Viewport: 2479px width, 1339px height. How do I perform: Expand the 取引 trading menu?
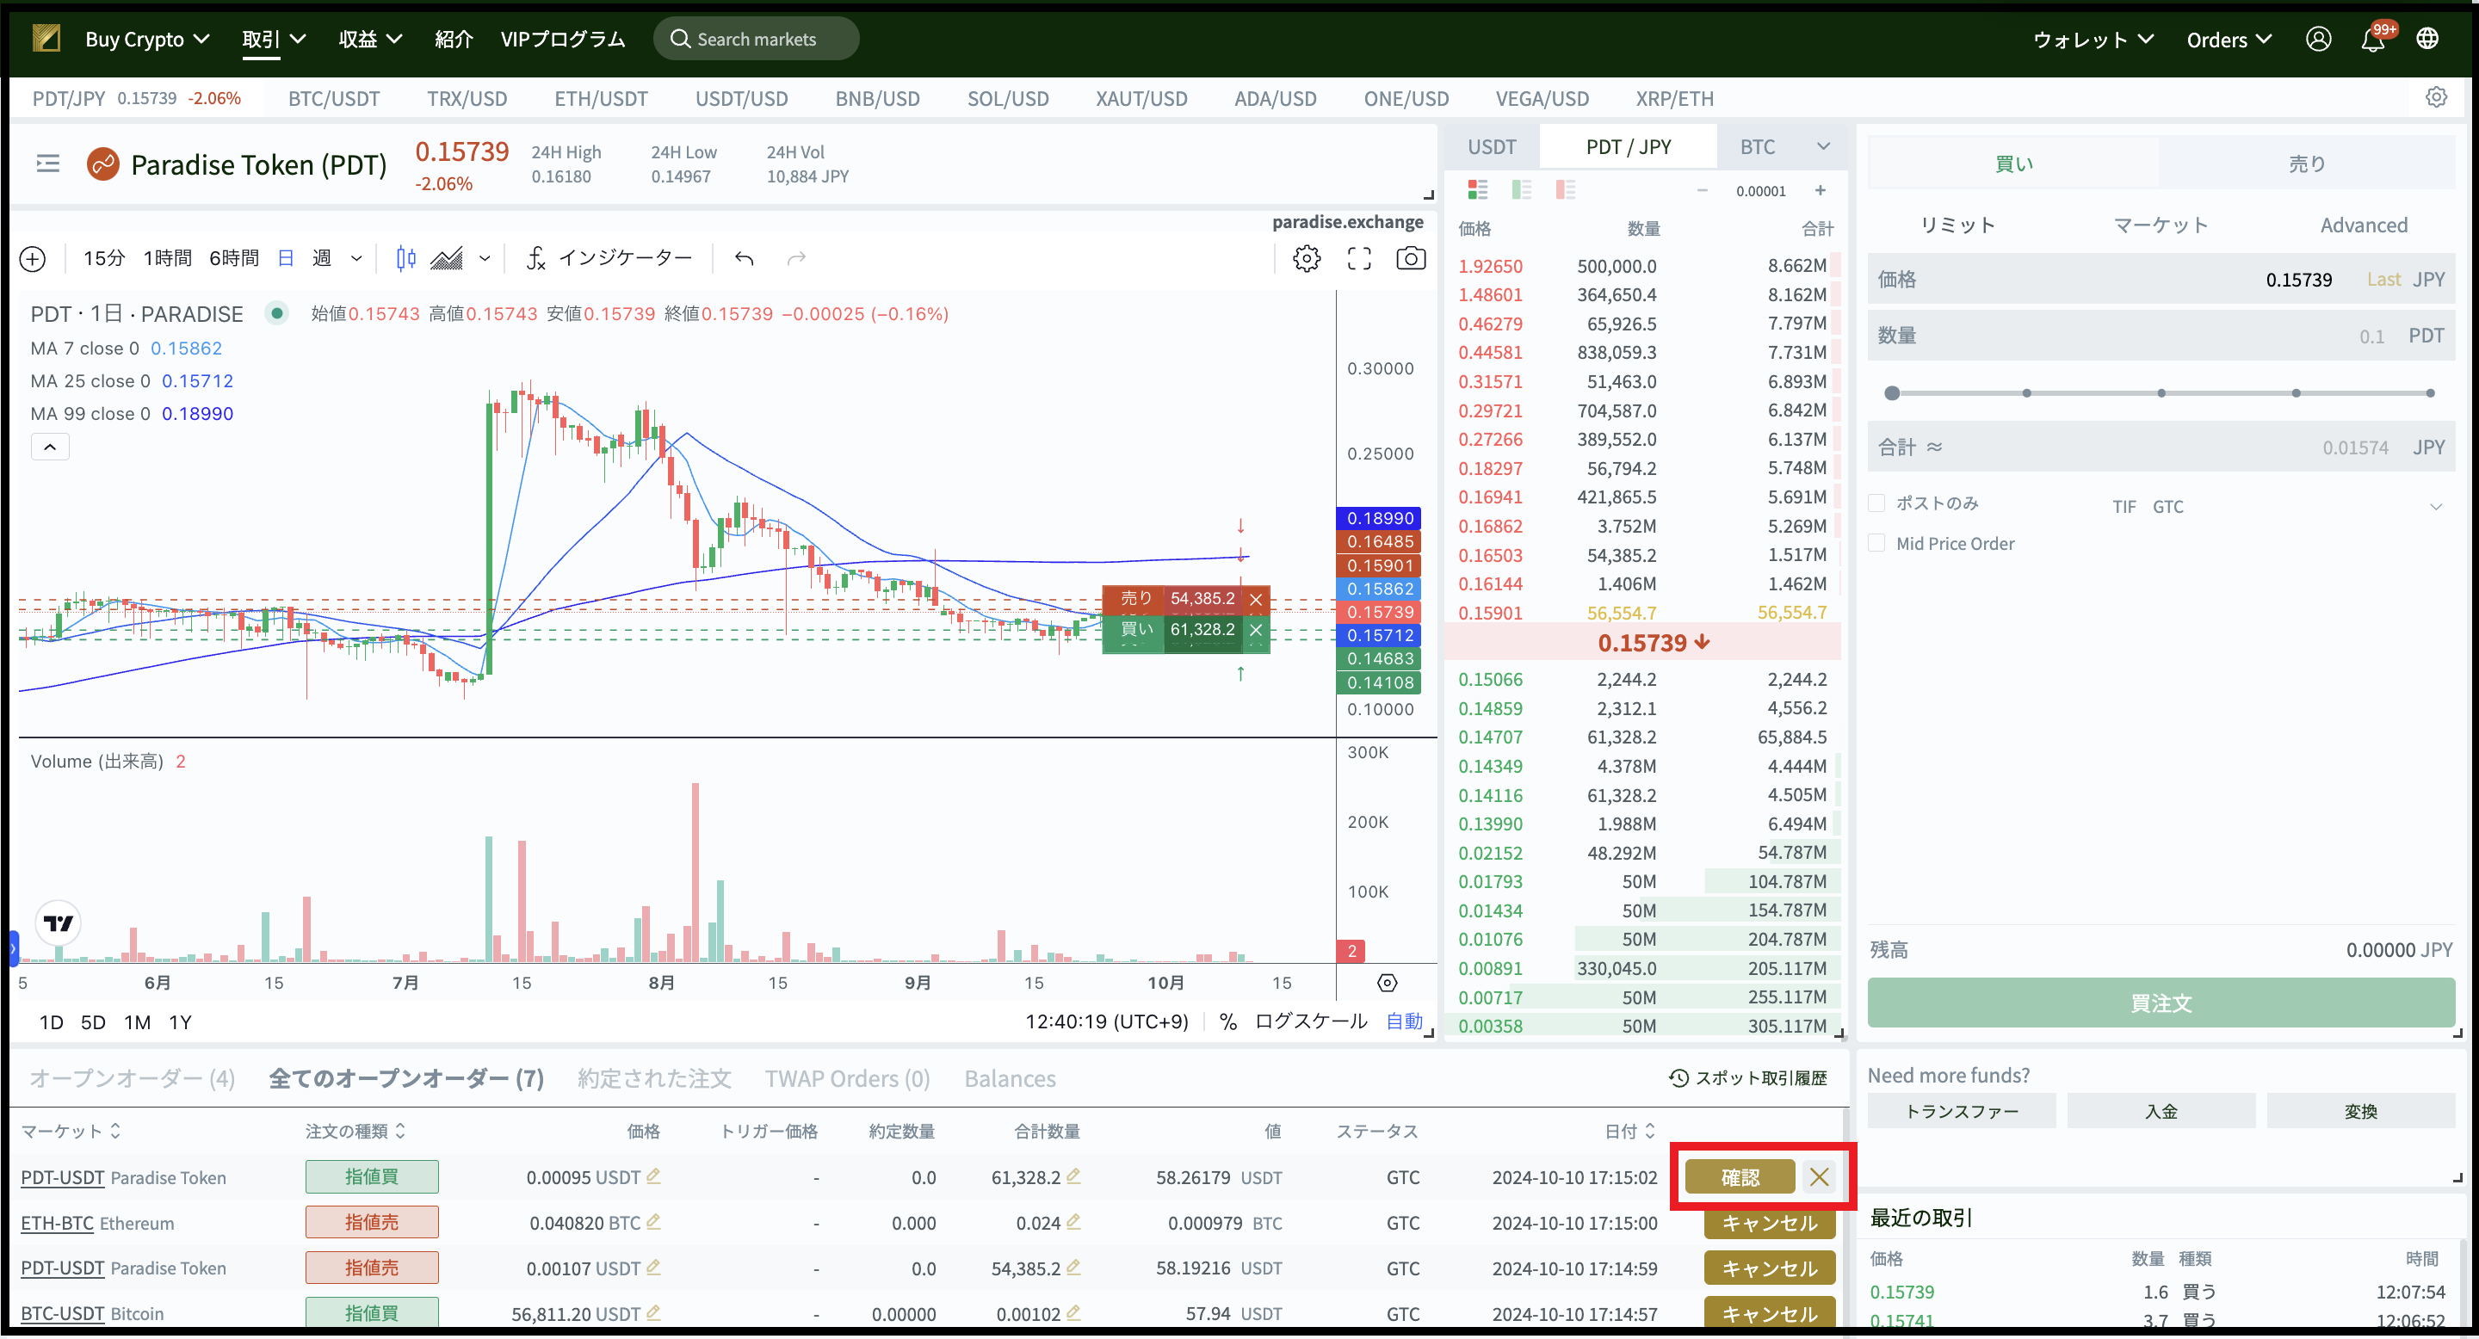point(274,40)
